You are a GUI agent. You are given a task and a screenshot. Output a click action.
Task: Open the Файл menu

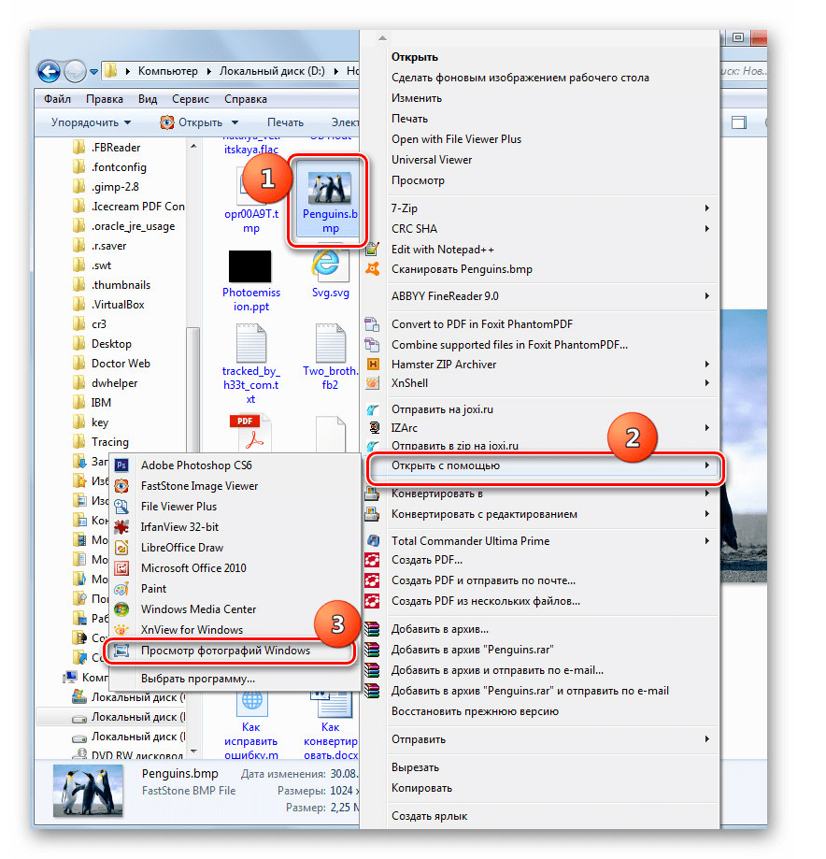58,99
